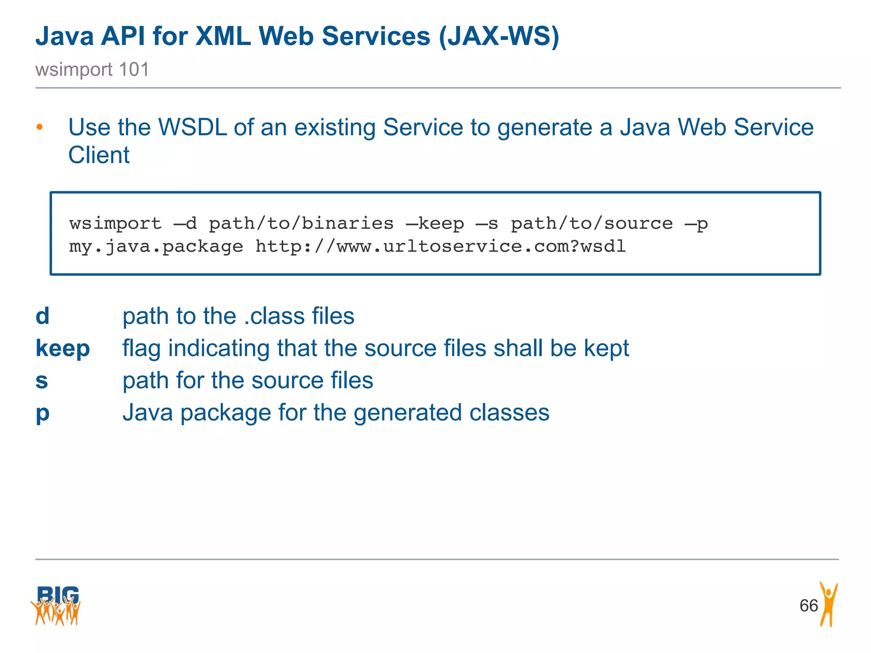Click the wsimport command code box
The width and height of the screenshot is (871, 653).
click(435, 233)
